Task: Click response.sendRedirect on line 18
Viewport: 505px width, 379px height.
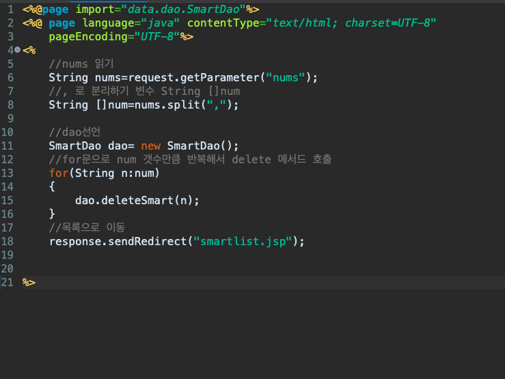Action: tap(118, 242)
